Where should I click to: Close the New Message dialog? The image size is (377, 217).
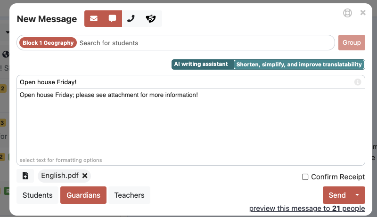[x=363, y=13]
